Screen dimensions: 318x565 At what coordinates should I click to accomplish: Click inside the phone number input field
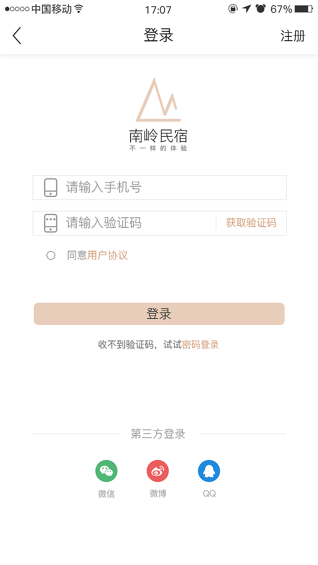click(148, 187)
